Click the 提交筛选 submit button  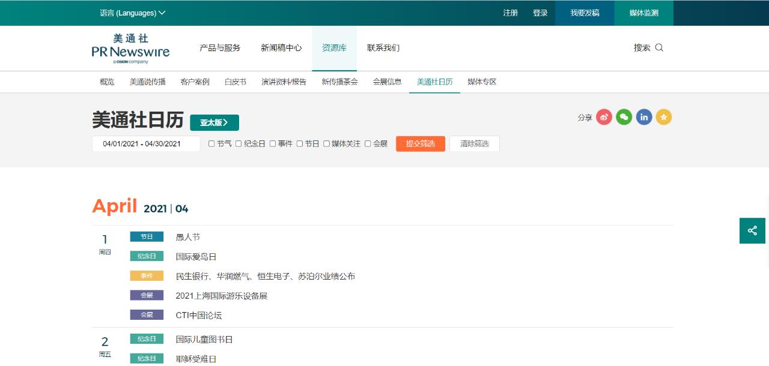420,143
